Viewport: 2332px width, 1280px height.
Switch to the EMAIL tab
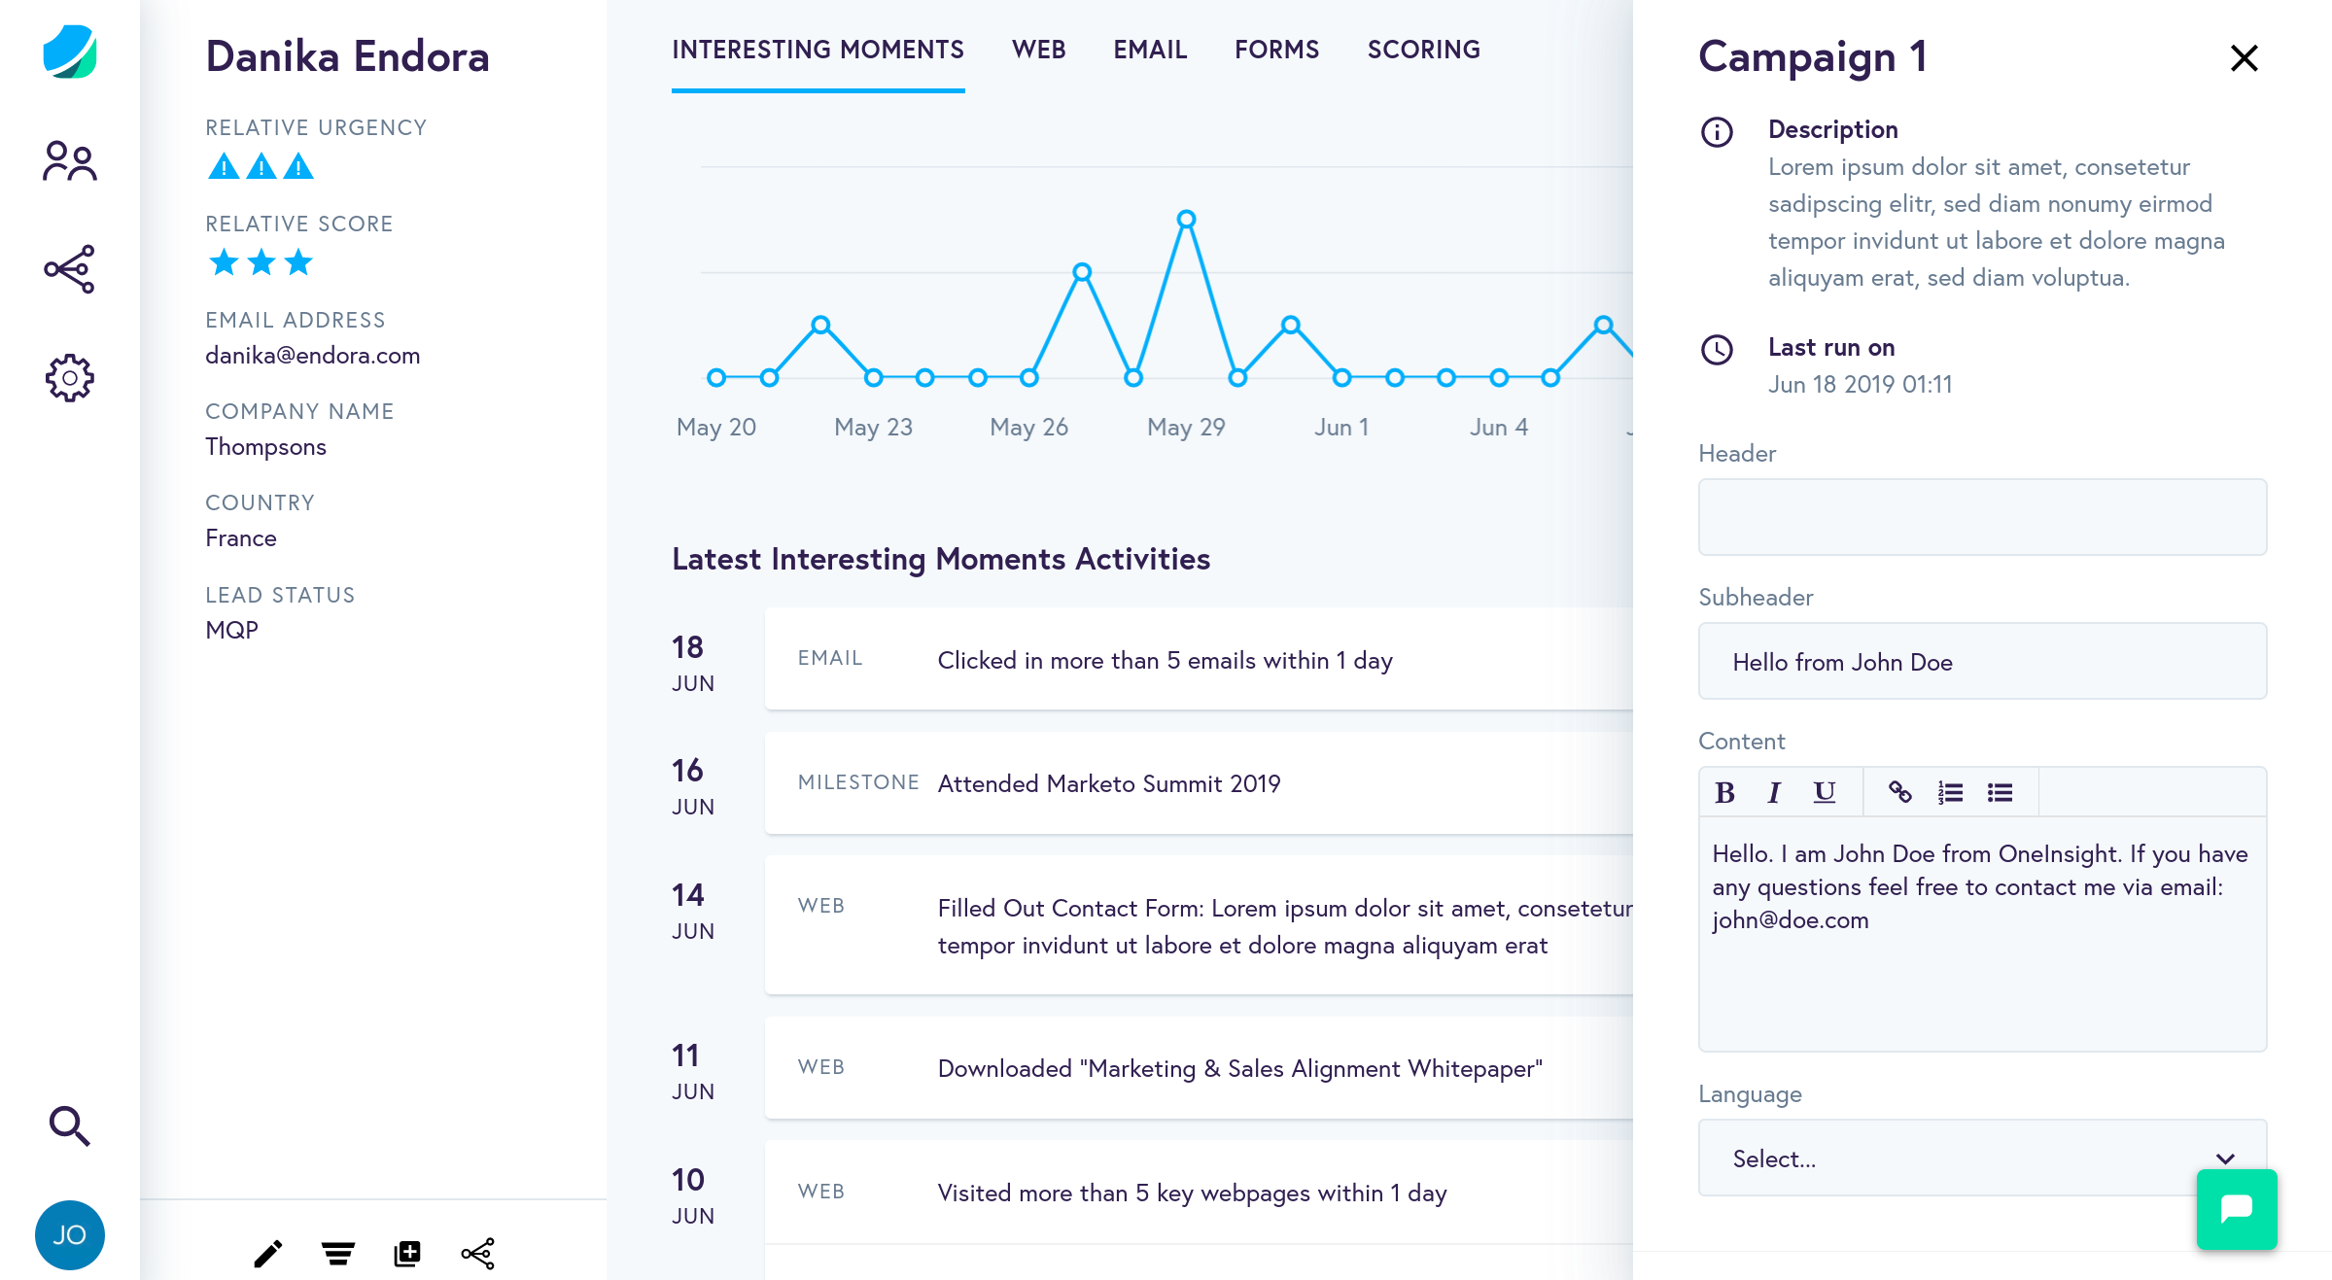click(x=1150, y=50)
